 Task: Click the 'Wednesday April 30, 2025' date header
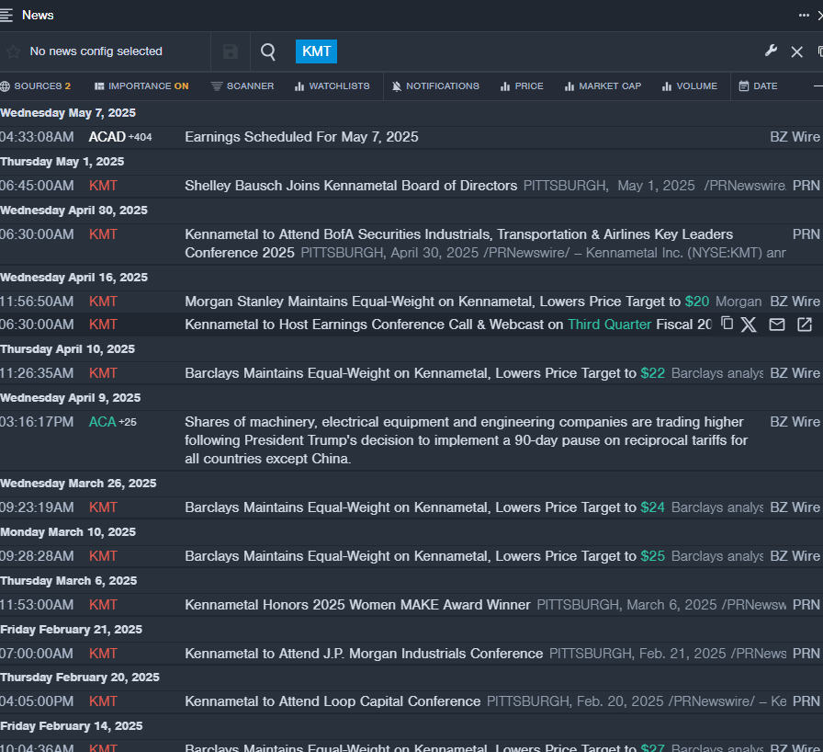point(74,211)
